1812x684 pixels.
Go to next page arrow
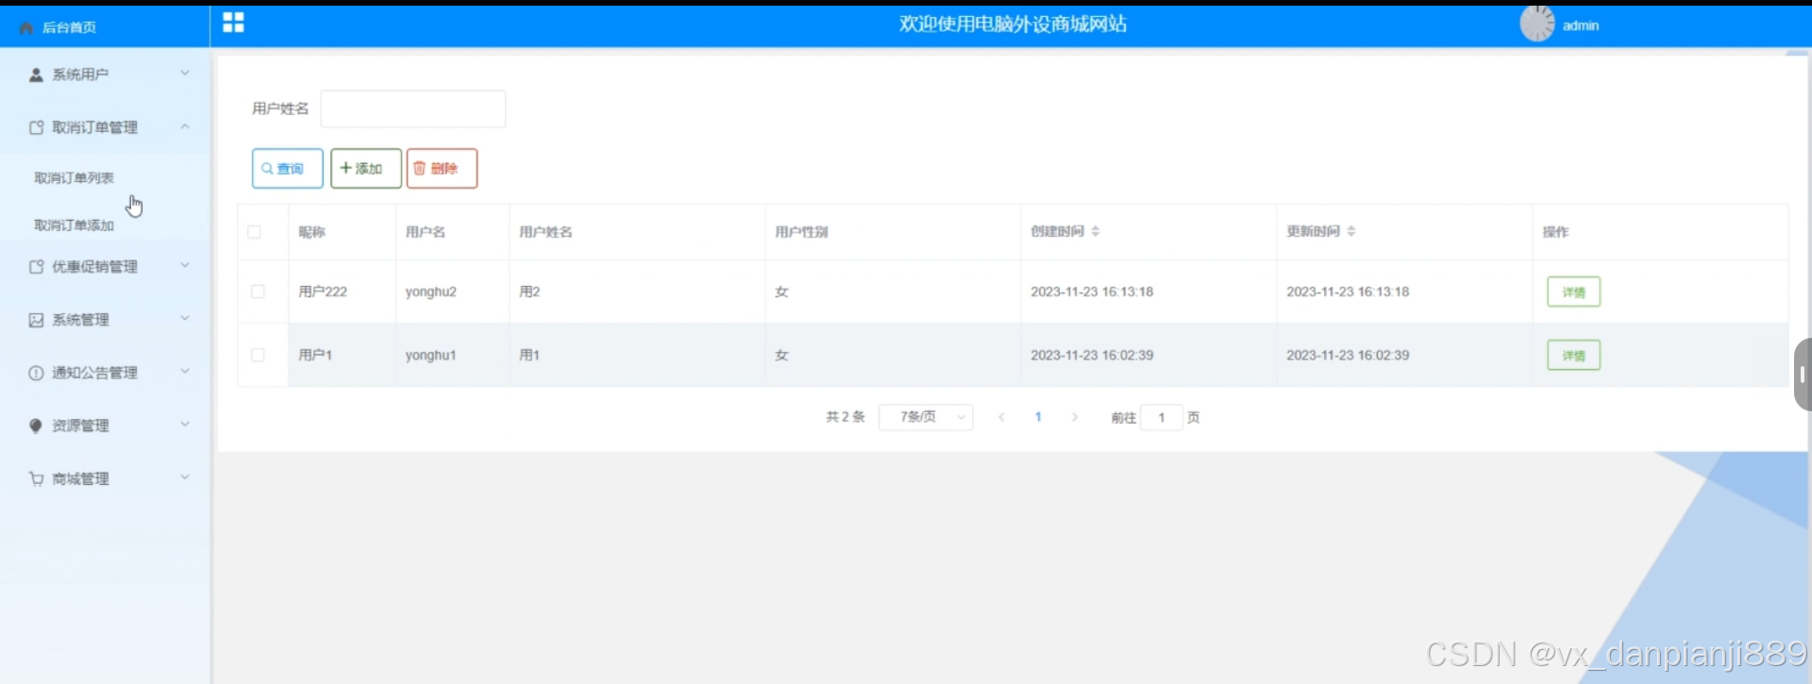click(1074, 417)
